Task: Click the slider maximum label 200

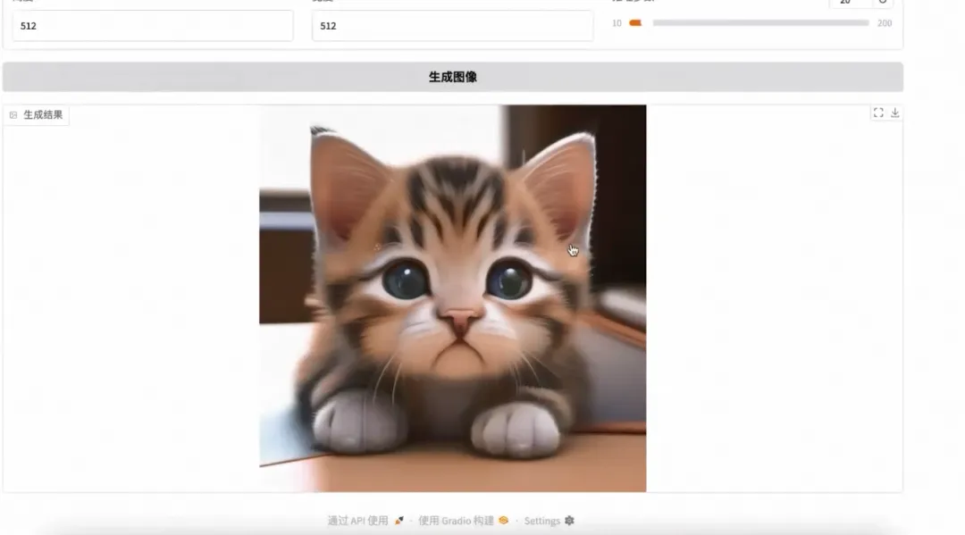Action: tap(885, 23)
